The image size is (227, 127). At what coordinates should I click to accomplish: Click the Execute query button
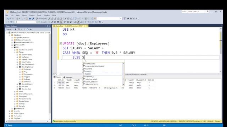pyautogui.click(x=43, y=22)
